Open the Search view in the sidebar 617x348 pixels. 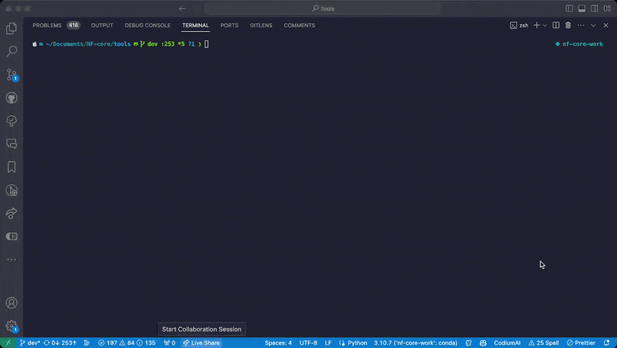pyautogui.click(x=12, y=51)
